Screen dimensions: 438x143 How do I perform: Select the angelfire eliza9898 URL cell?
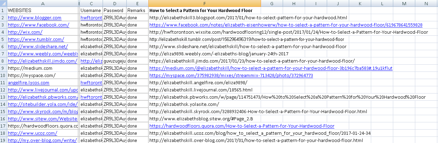205,82
